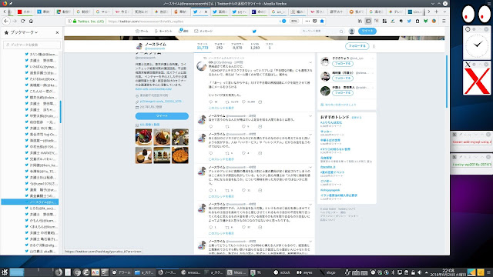The height and width of the screenshot is (277, 493).
Task: Open the Firefox home page icon
Action: click(31, 21)
